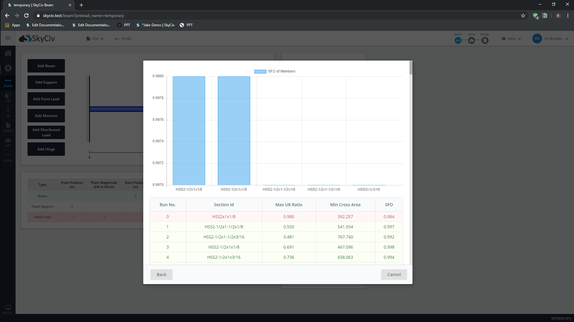Open the settings gear in sidebar
Image resolution: width=574 pixels, height=322 pixels.
click(x=8, y=68)
